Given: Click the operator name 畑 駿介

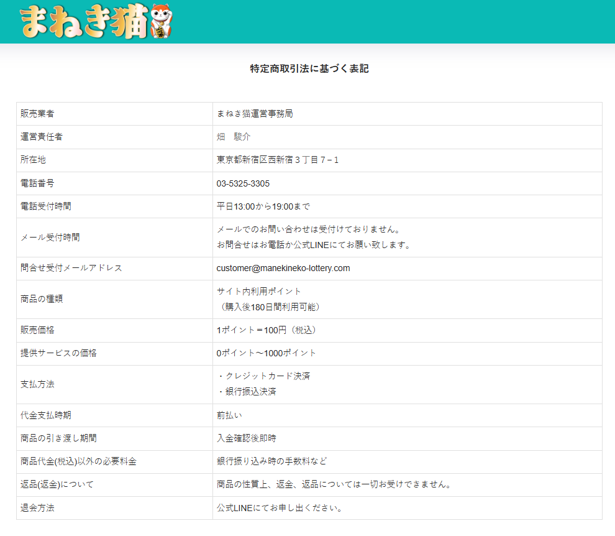Looking at the screenshot, I should point(234,137).
